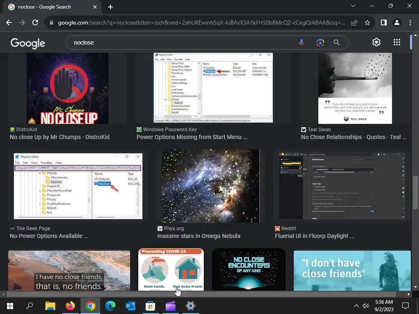Screen dimensions: 419x314
Task: Reload the page with the refresh icon
Action: [35, 23]
